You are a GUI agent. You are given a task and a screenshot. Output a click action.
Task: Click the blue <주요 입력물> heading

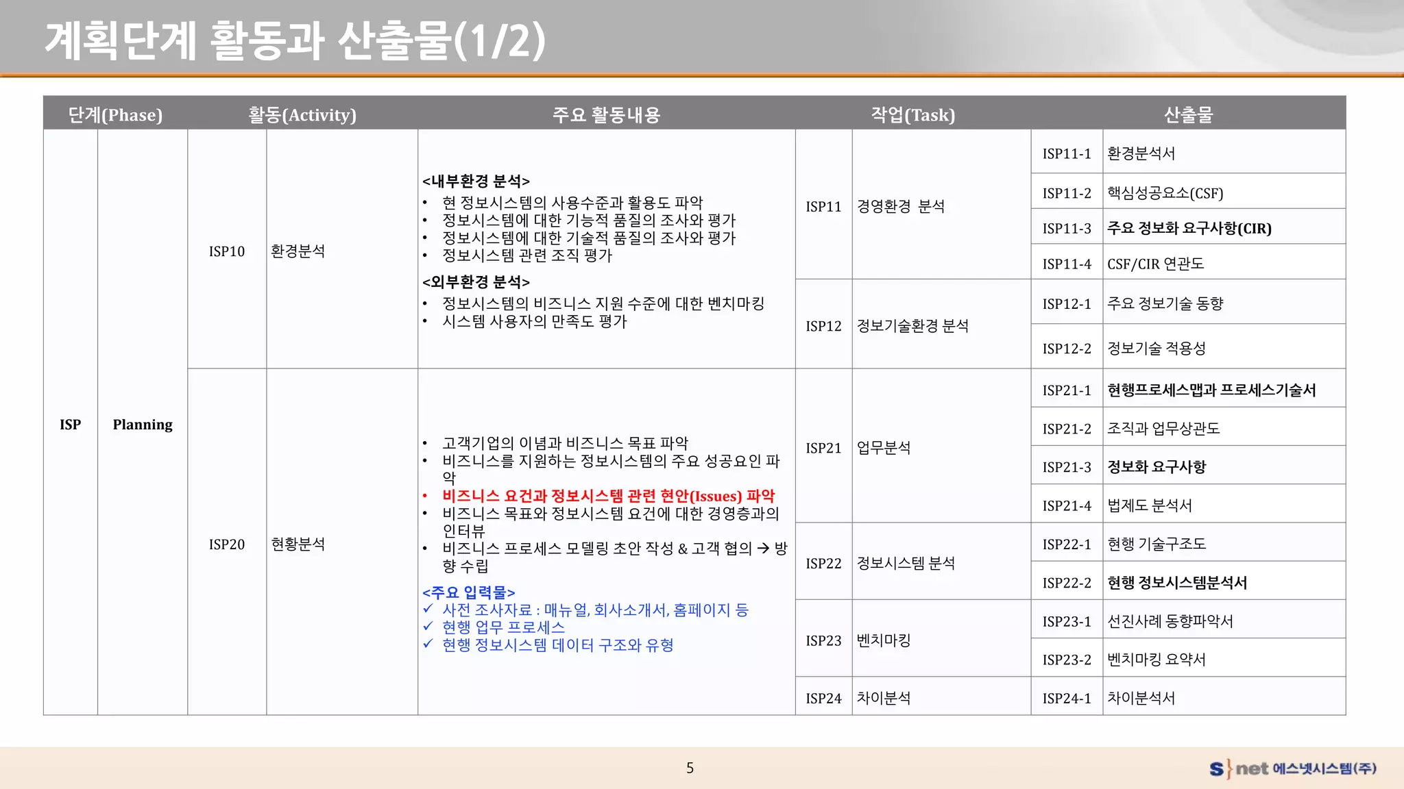click(469, 592)
